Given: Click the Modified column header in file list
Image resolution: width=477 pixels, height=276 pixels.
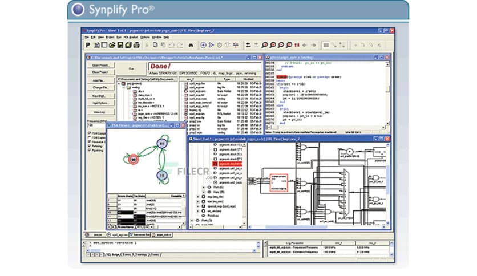Looking at the screenshot, I should click(249, 79).
